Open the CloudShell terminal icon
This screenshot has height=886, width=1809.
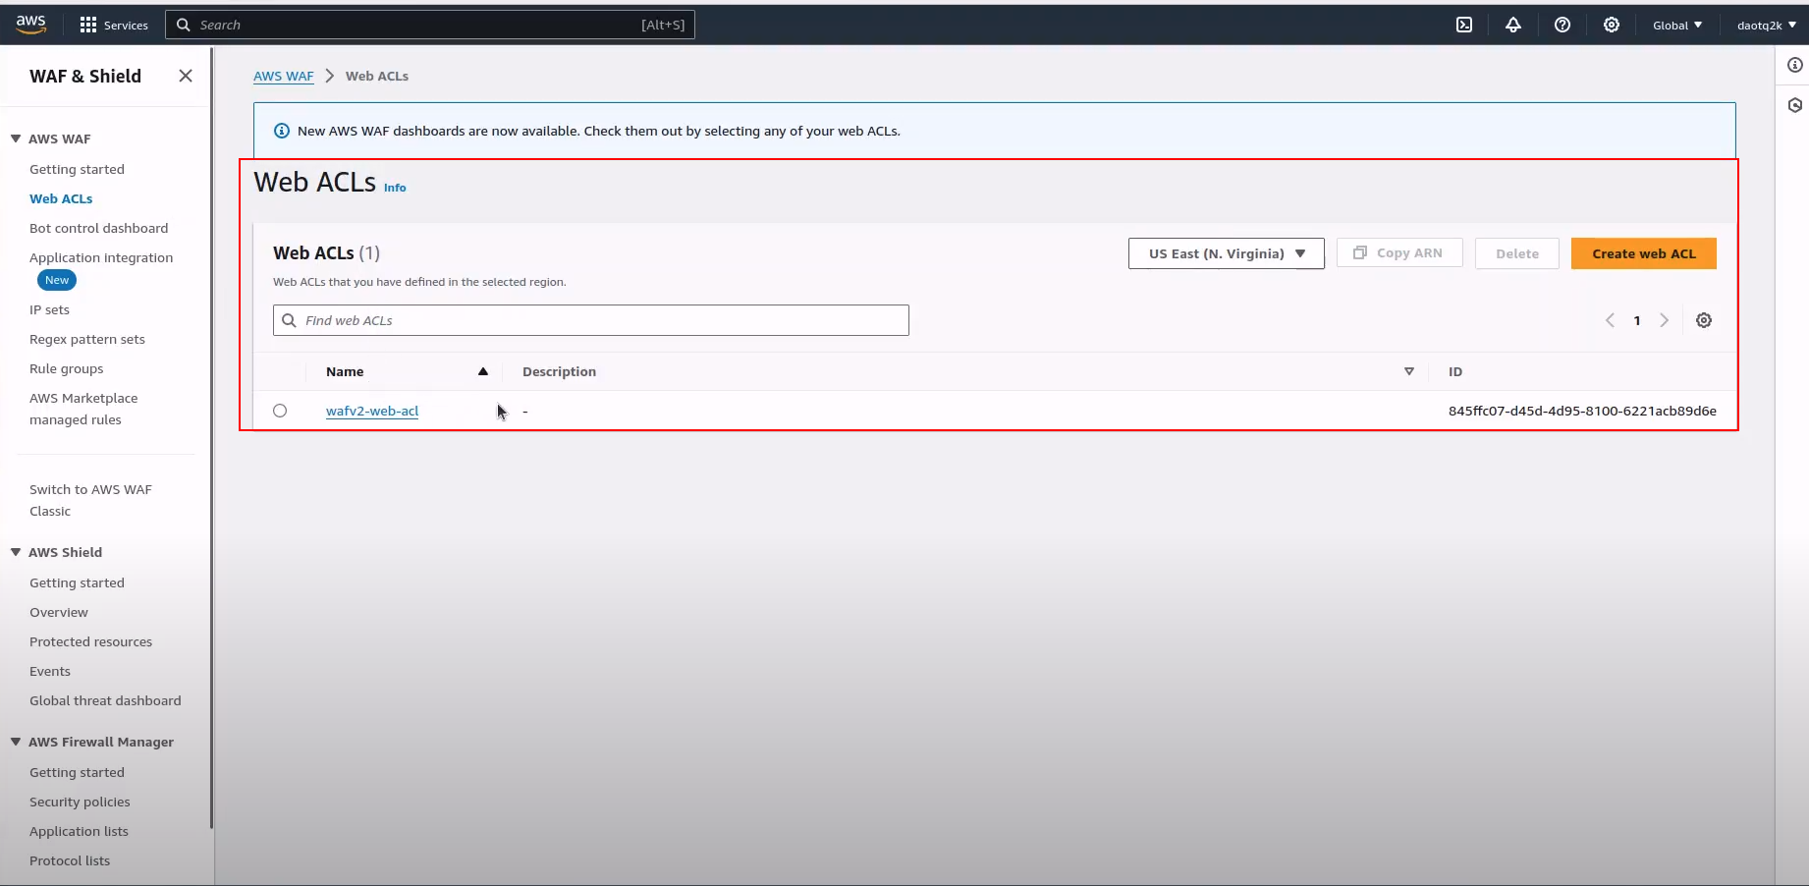click(1463, 25)
